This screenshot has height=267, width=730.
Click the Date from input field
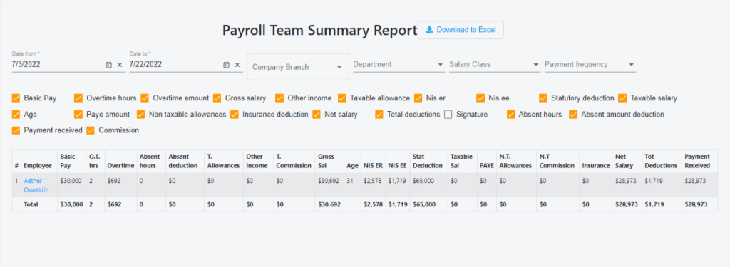tap(57, 65)
